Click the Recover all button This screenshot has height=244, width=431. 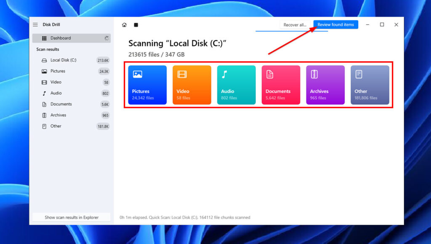295,24
